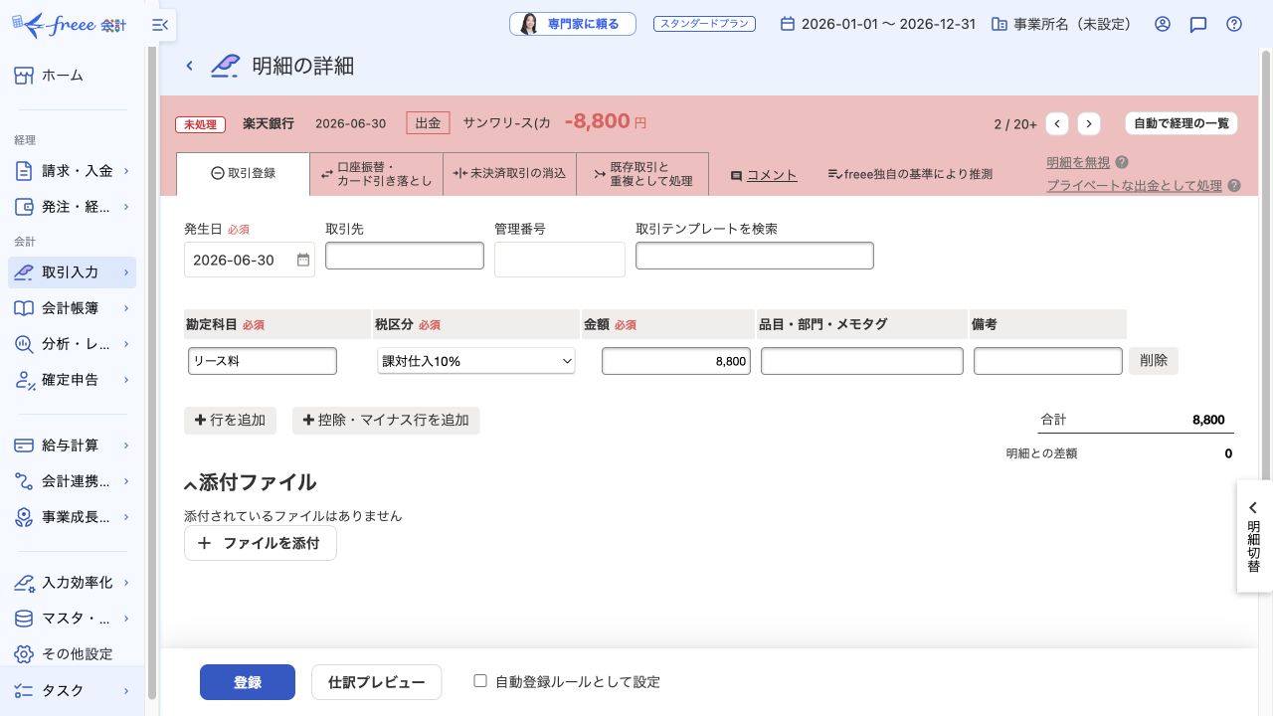Click the calendar icon in 発生日 field
The image size is (1273, 716).
[x=303, y=260]
